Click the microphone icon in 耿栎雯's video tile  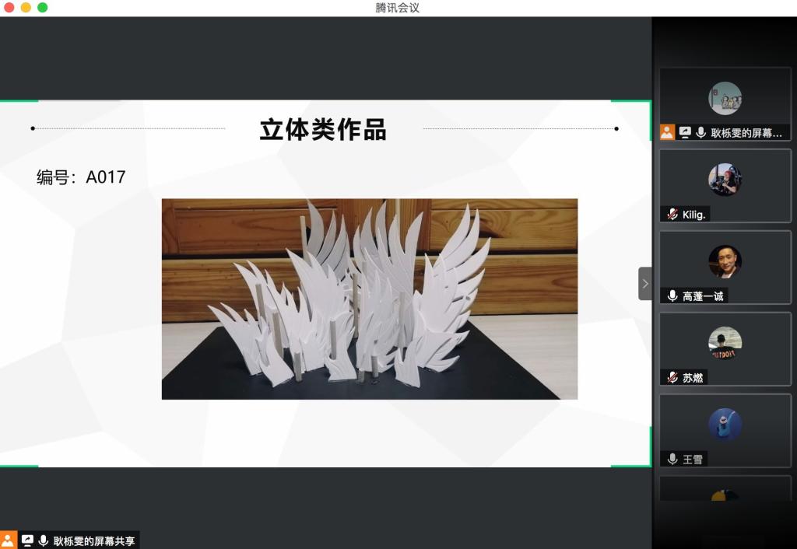(701, 132)
